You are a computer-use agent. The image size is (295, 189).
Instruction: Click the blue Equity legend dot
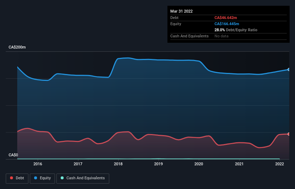coord(36,178)
